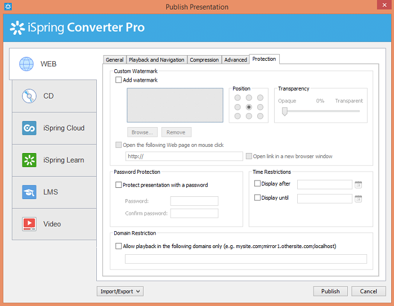
Task: Click the iSpring Converter Pro logo
Action: 77,28
